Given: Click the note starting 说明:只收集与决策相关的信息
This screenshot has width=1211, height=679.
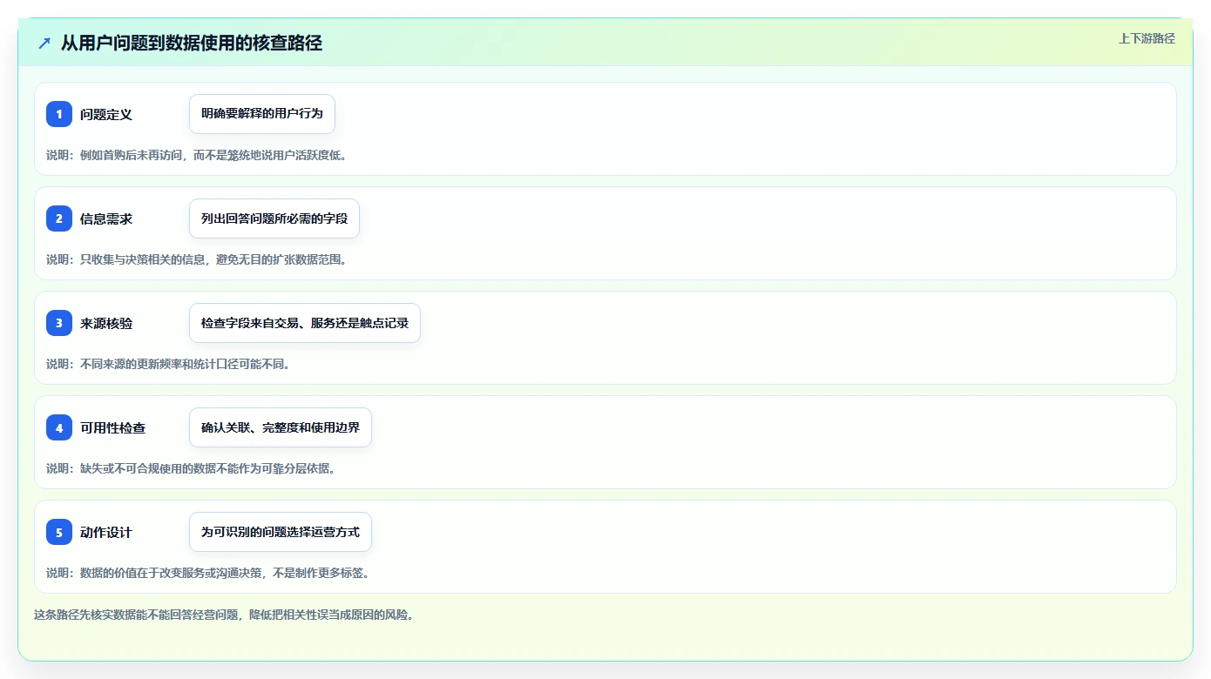Looking at the screenshot, I should click(196, 259).
